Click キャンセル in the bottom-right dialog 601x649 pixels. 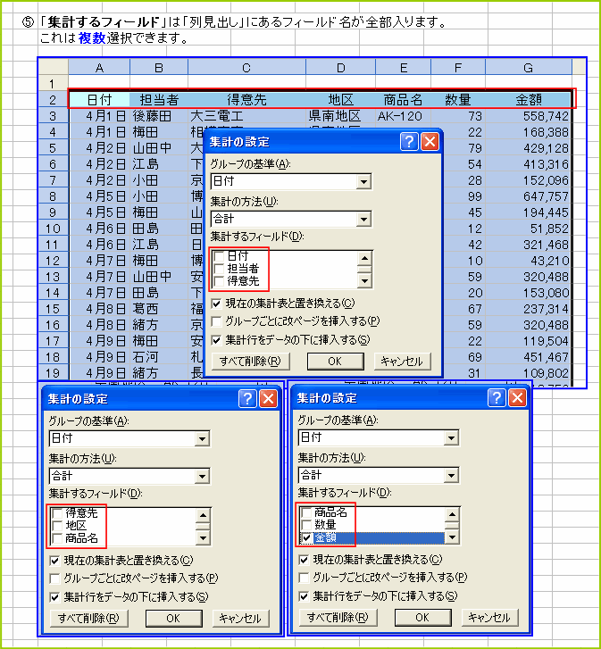pos(489,618)
